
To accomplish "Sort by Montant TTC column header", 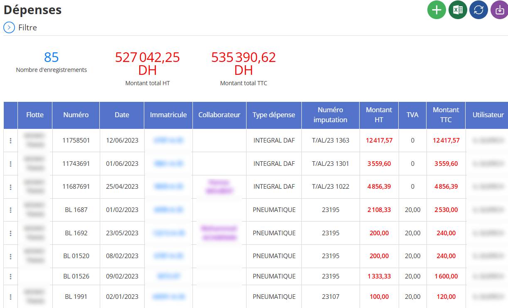I will [446, 115].
